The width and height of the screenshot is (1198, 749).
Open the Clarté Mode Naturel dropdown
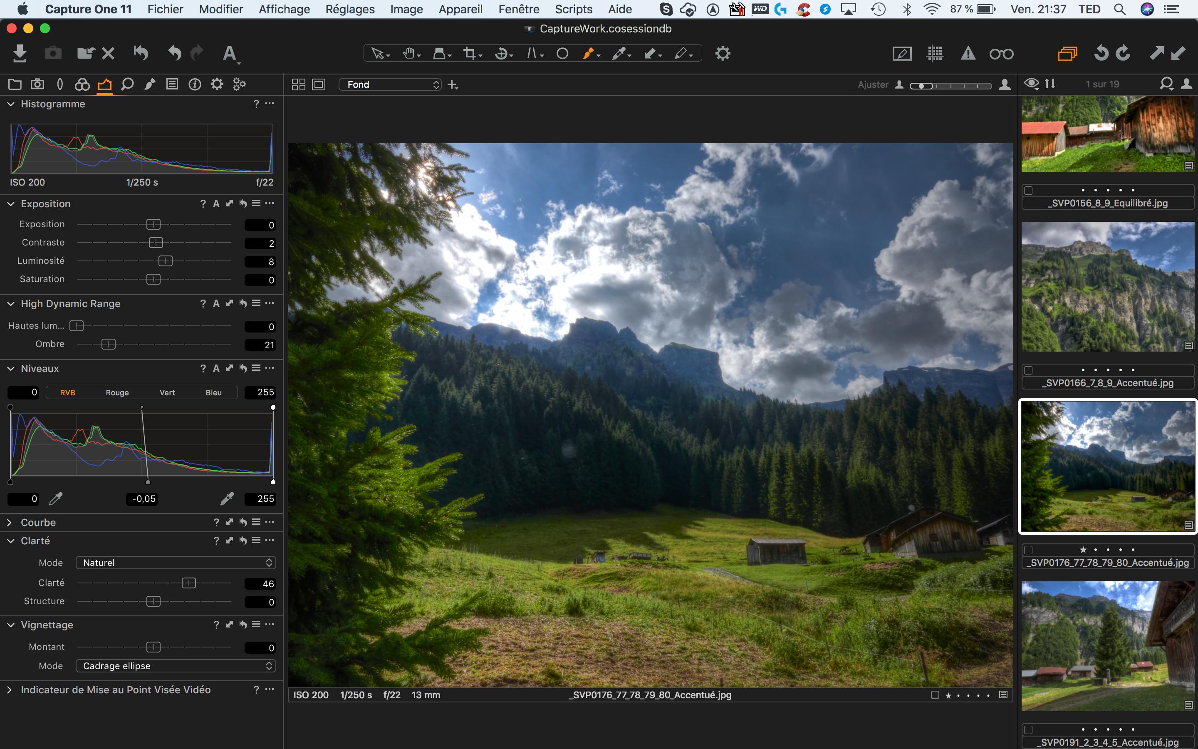pos(176,563)
